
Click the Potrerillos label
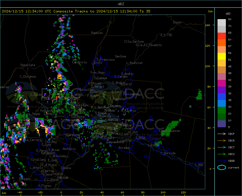(49, 111)
